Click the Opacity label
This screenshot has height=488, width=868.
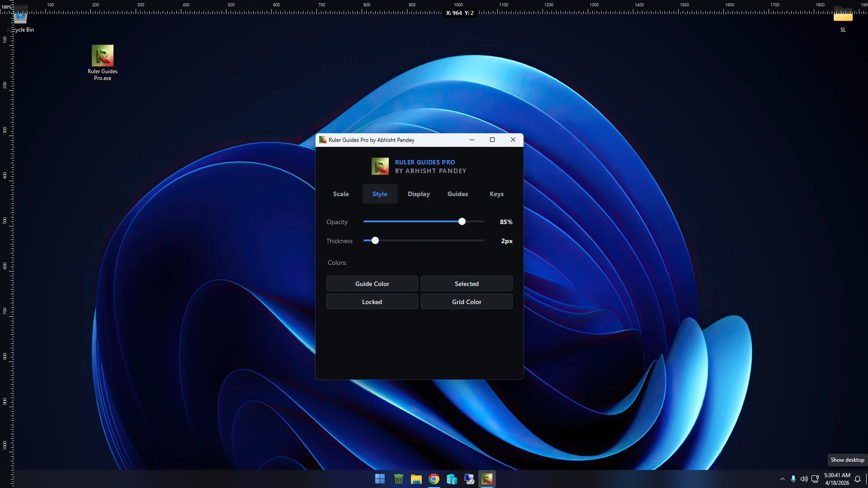tap(337, 222)
